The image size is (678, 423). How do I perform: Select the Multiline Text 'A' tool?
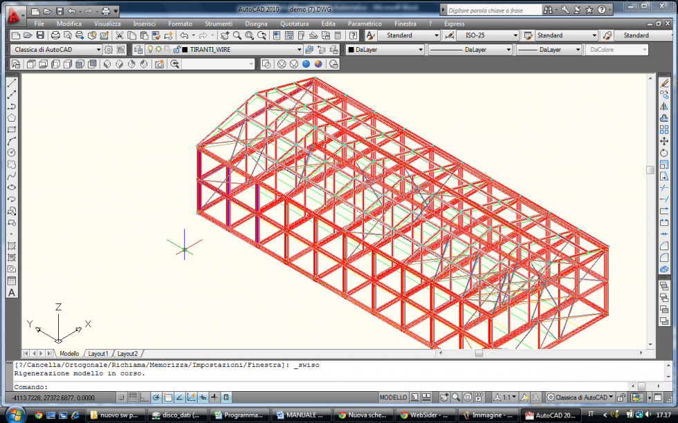12,293
